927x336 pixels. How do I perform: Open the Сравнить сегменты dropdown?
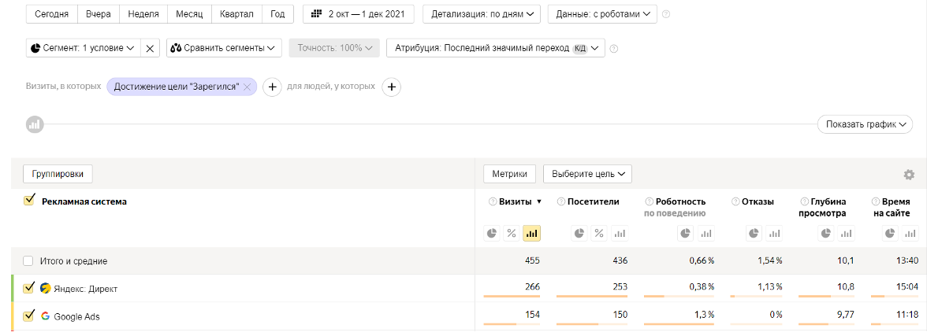(224, 49)
